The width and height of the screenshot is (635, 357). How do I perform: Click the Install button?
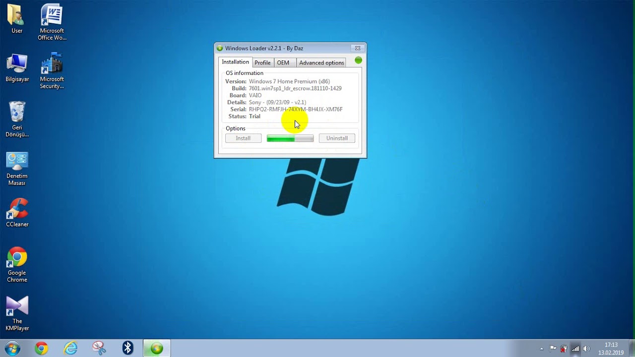[x=243, y=138]
